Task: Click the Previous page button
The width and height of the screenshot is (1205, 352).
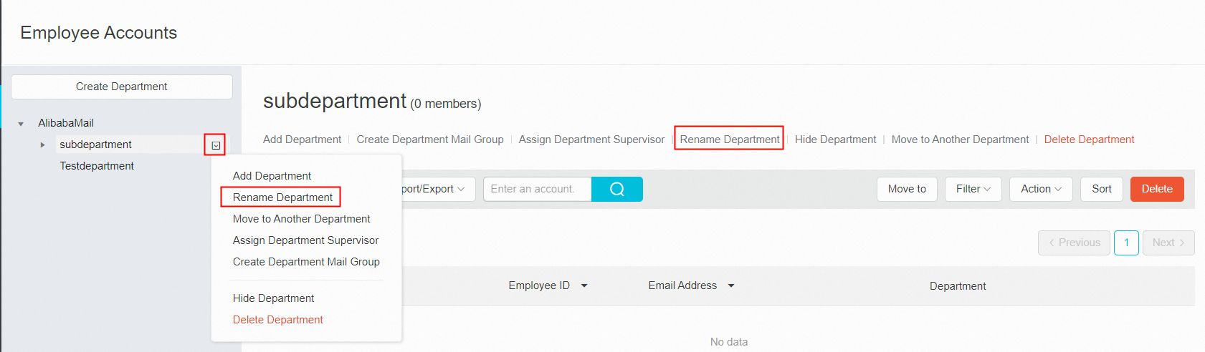Action: [x=1074, y=243]
